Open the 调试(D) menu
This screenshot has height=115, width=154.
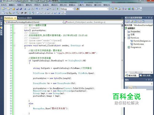point(54,5)
